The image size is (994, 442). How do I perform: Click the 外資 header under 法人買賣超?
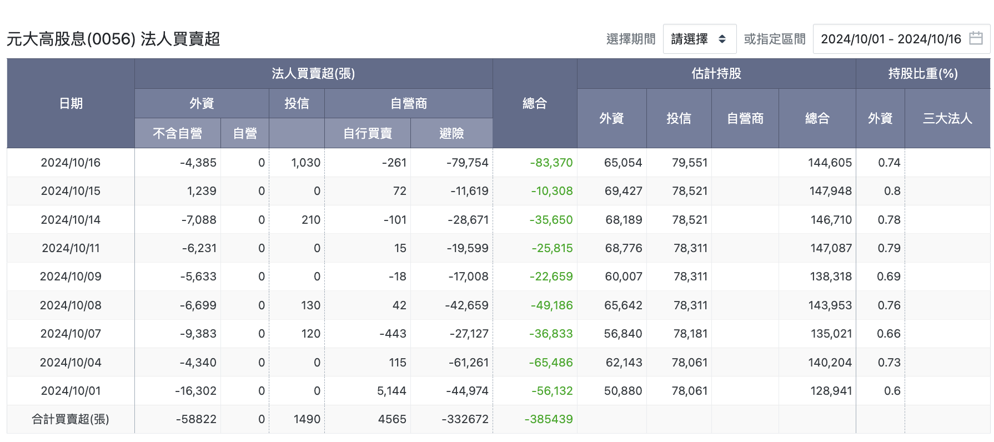coord(202,103)
